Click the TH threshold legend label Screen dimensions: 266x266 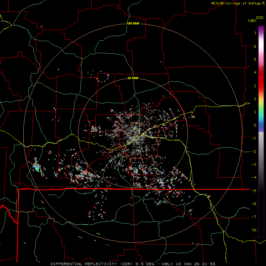[254, 230]
